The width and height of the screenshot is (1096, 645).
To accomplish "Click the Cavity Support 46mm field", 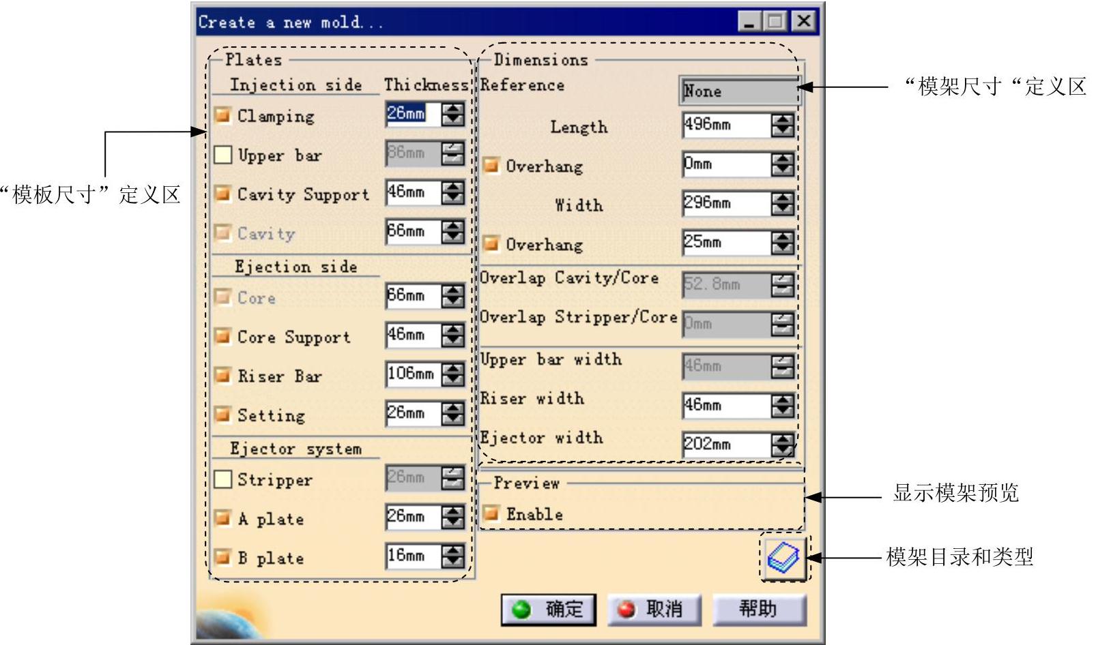I will 414,193.
